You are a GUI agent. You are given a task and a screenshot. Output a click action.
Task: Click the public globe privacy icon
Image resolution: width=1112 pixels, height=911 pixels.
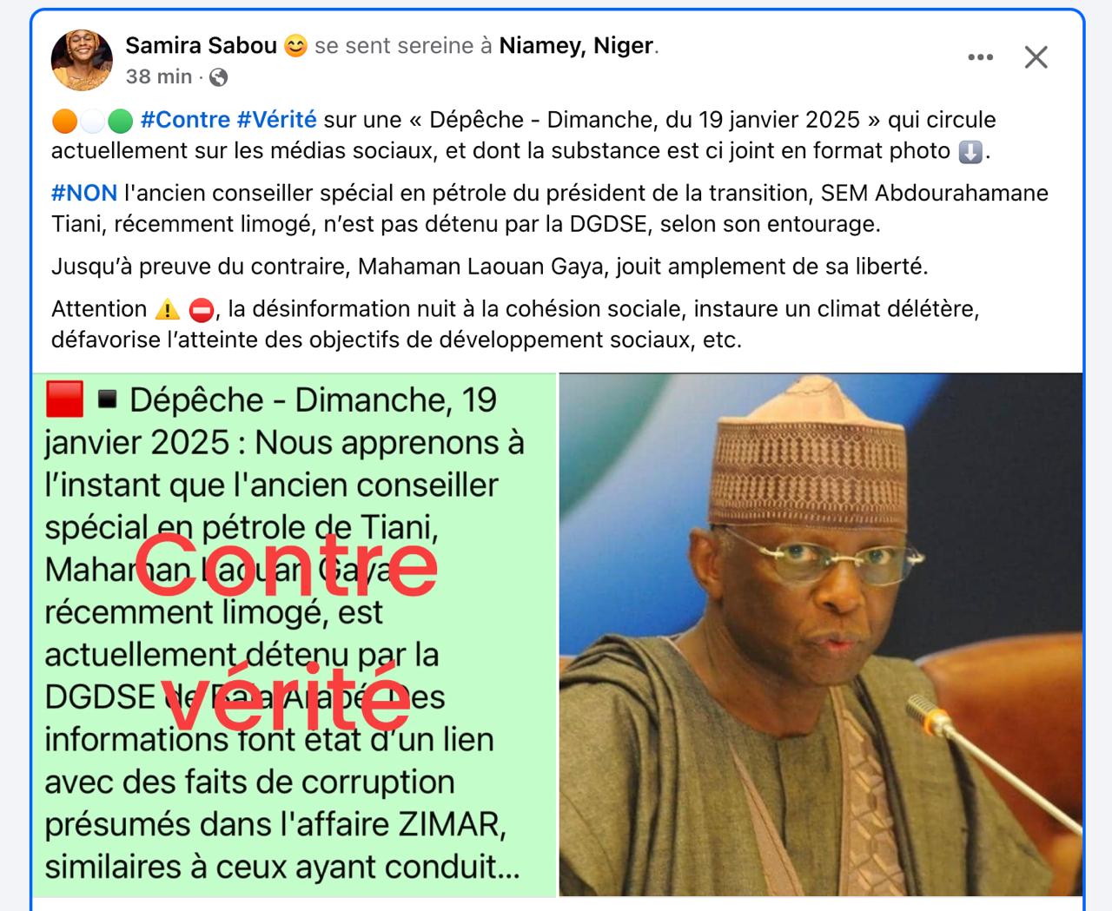[x=219, y=77]
